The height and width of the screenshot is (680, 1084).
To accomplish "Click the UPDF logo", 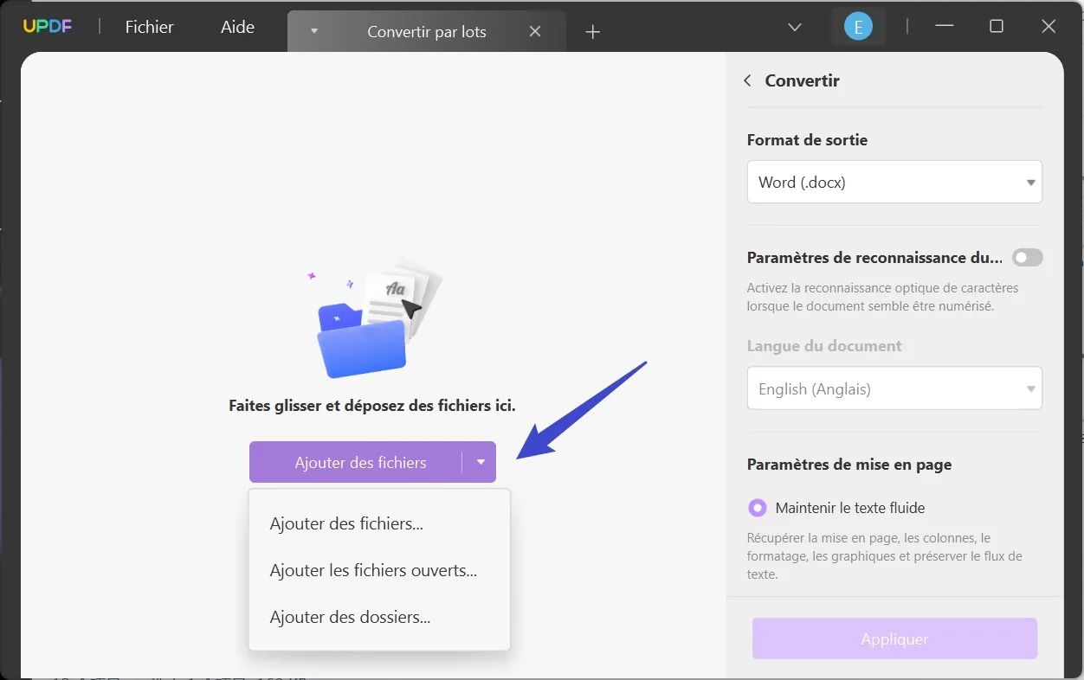I will point(48,26).
